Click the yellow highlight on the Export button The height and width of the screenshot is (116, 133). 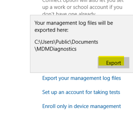[x=111, y=61]
